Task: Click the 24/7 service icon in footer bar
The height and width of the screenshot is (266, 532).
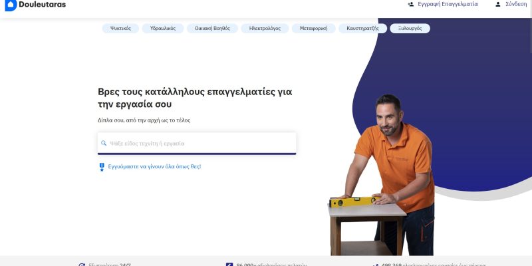Action: 81,265
